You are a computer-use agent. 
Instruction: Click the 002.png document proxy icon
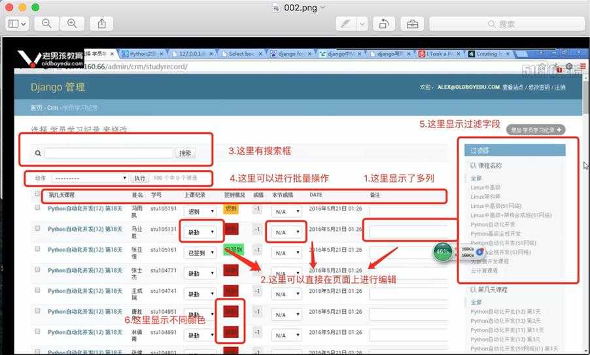[276, 8]
